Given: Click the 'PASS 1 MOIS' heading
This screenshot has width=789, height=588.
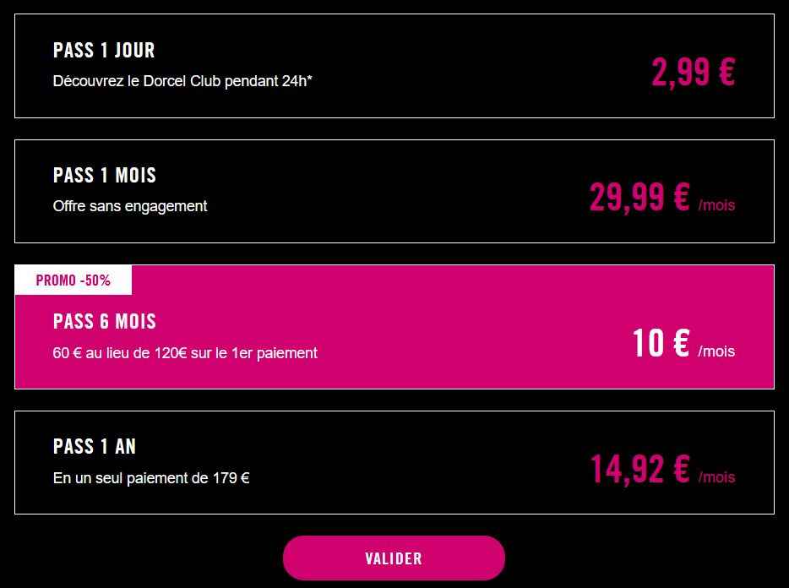Looking at the screenshot, I should point(105,175).
